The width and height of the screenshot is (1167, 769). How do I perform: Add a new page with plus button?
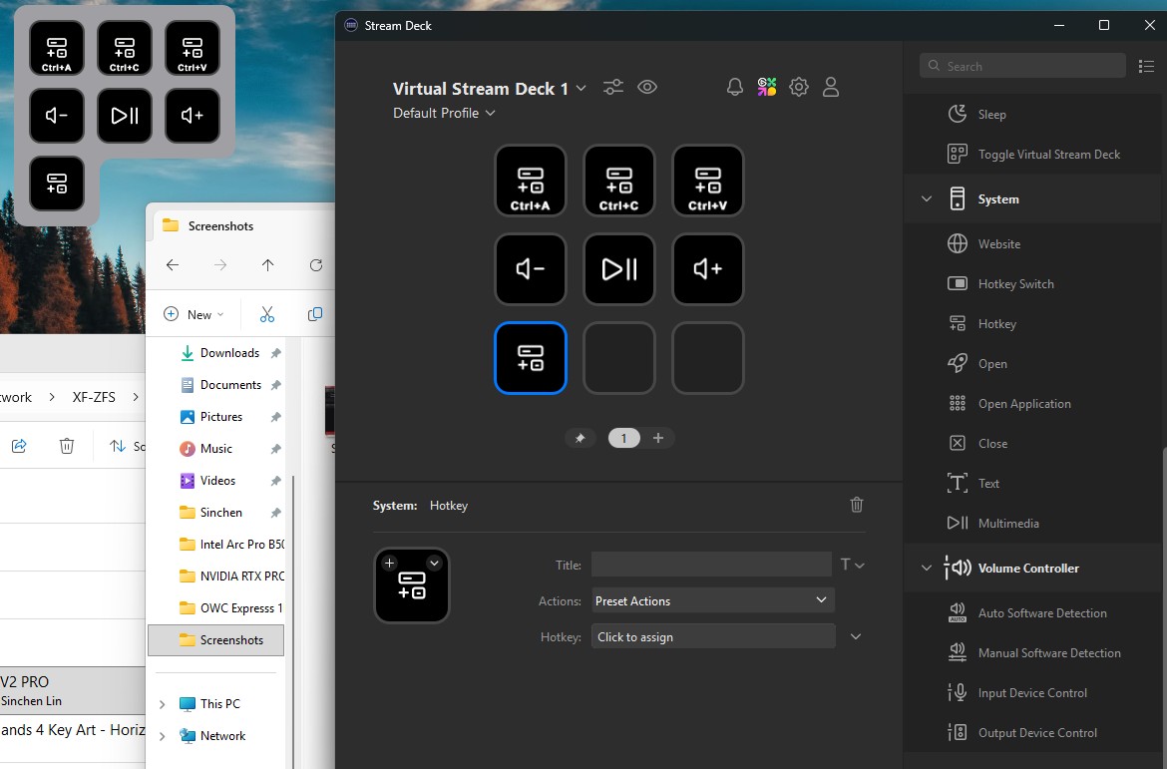(658, 438)
